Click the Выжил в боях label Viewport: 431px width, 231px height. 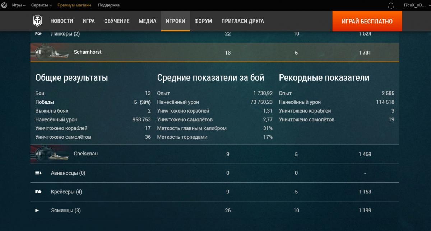pyautogui.click(x=52, y=111)
